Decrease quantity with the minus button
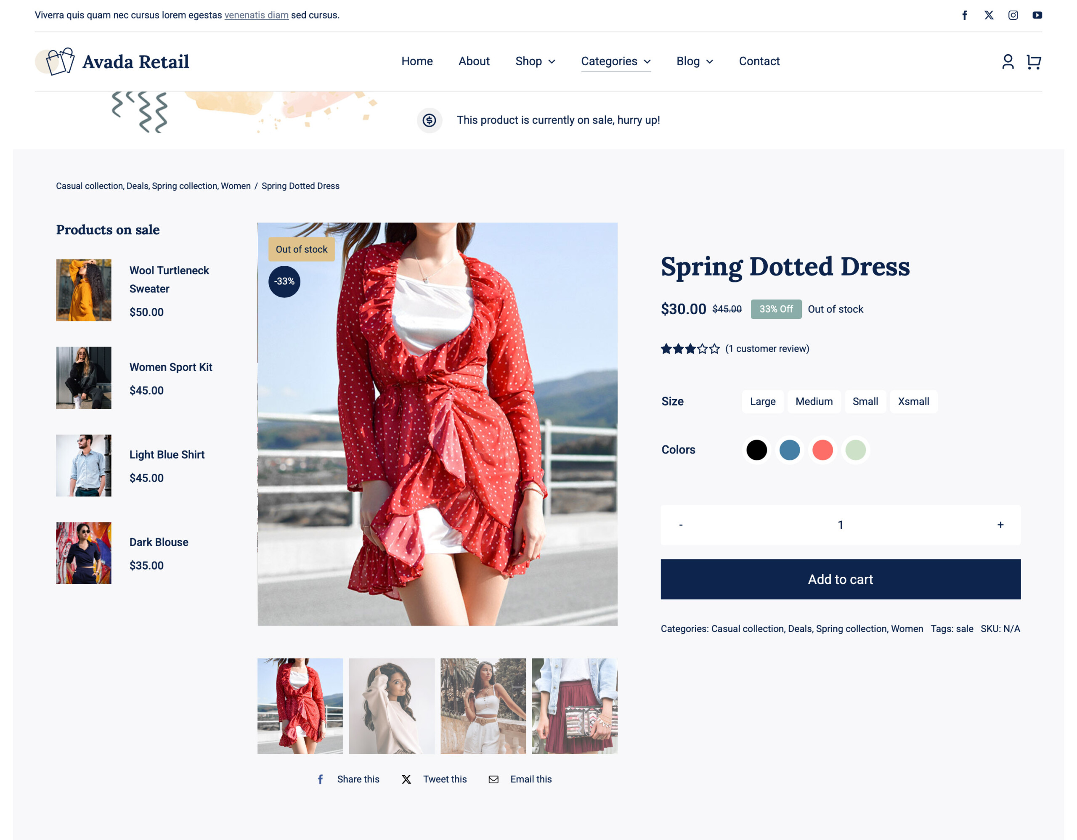This screenshot has width=1077, height=840. 681,525
